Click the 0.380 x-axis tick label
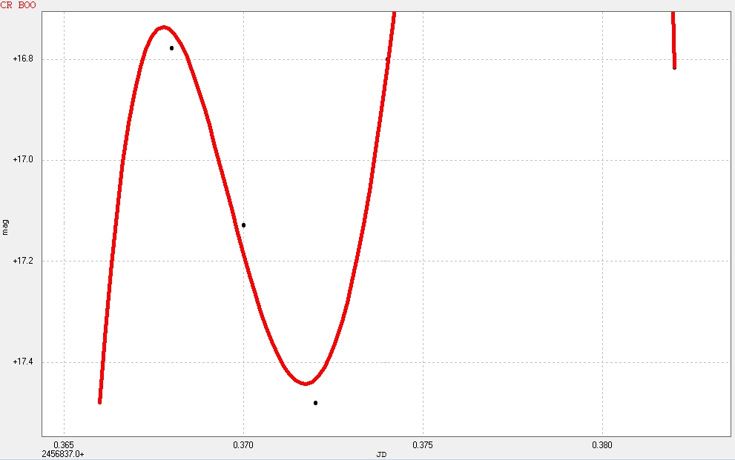Viewport: 735px width, 460px height. pos(601,444)
